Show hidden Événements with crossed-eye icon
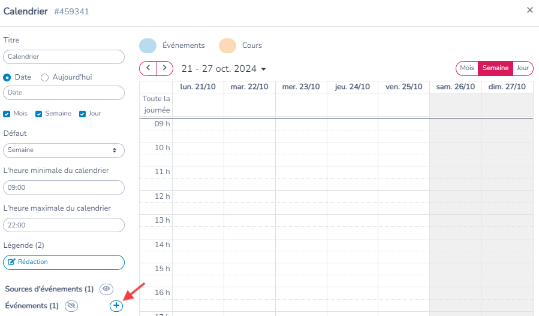Viewport: 539px width, 316px height. (x=71, y=305)
